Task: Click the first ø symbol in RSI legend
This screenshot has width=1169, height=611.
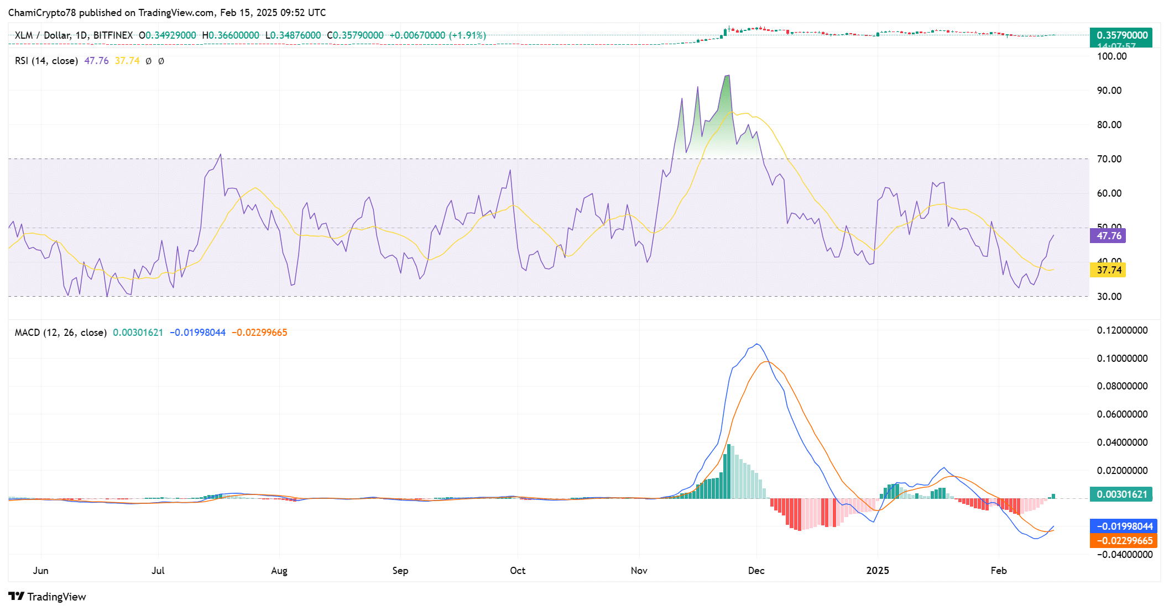Action: 148,61
